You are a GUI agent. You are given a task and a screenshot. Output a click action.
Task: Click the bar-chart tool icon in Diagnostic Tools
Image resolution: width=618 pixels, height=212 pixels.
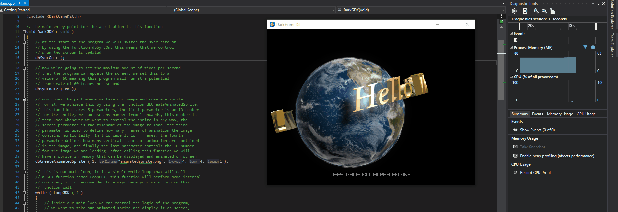[552, 11]
